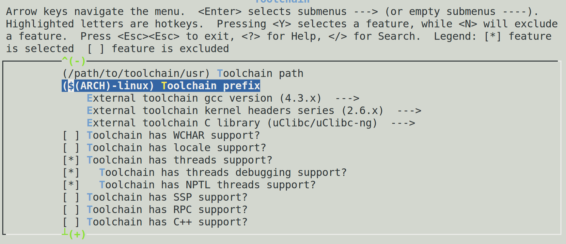
Task: Click the /path/to/toolchain/usr value field
Action: 136,74
